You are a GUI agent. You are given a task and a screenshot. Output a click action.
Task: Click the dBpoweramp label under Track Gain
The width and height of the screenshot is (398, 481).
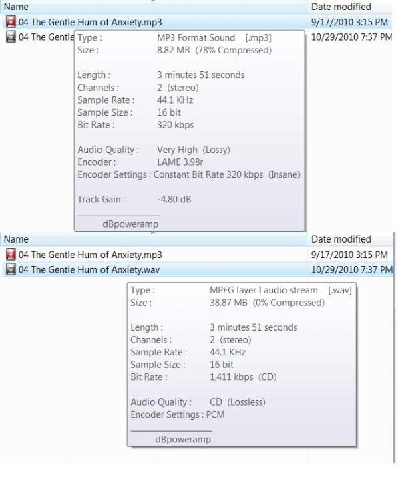130,224
